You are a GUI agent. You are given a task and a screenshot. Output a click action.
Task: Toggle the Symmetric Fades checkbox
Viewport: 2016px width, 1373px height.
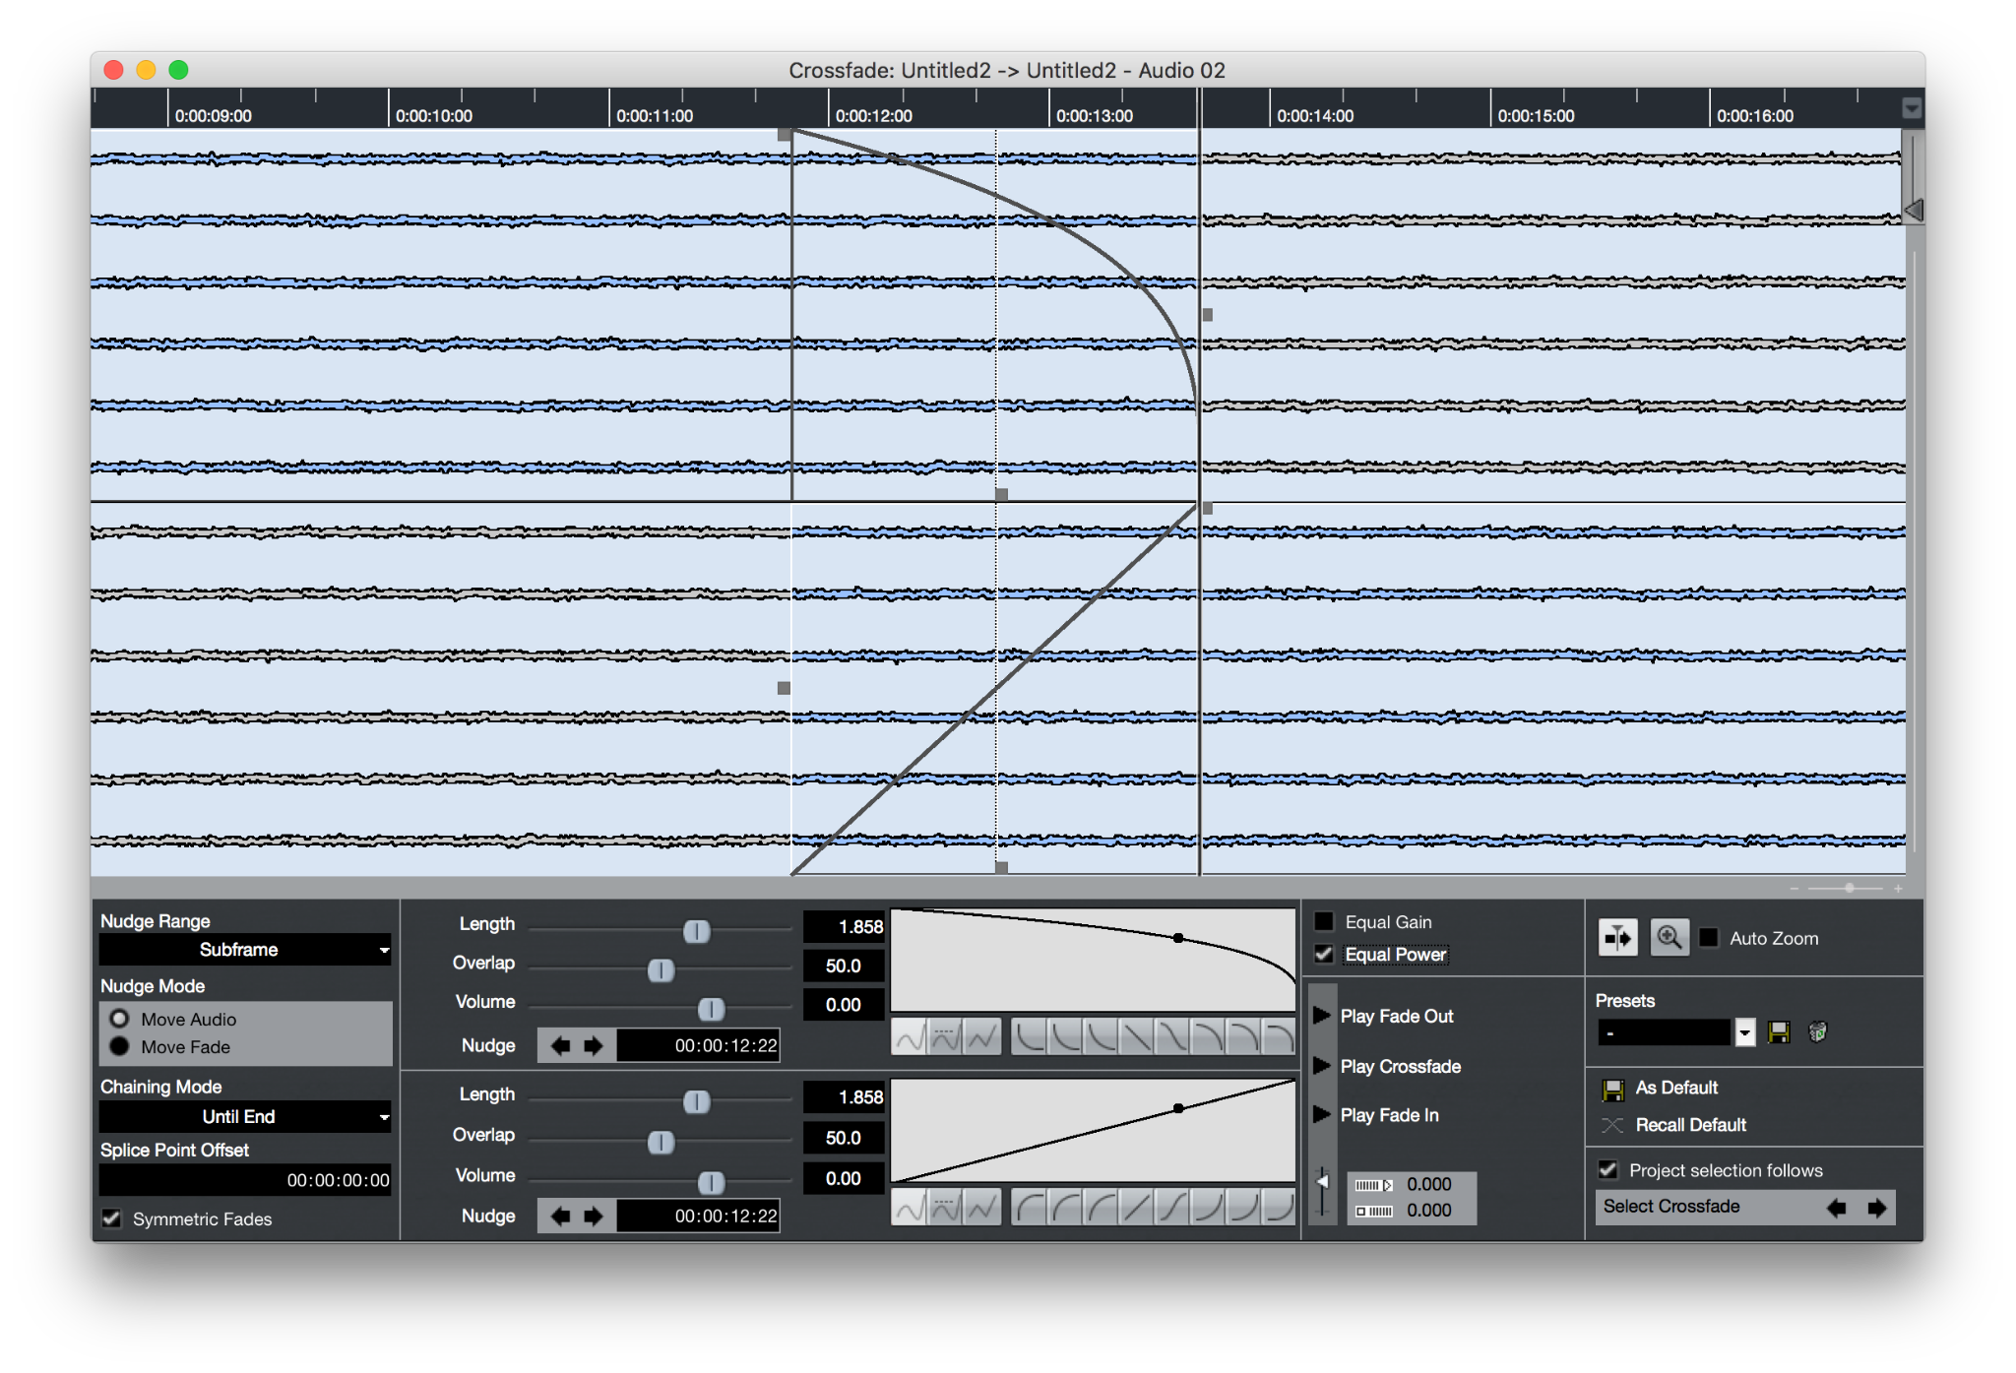[x=112, y=1218]
